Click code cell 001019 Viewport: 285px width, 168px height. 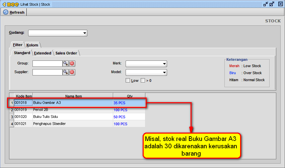click(23, 110)
